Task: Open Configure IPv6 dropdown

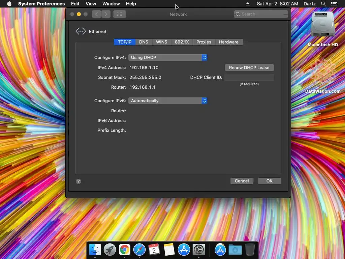Action: [168, 100]
